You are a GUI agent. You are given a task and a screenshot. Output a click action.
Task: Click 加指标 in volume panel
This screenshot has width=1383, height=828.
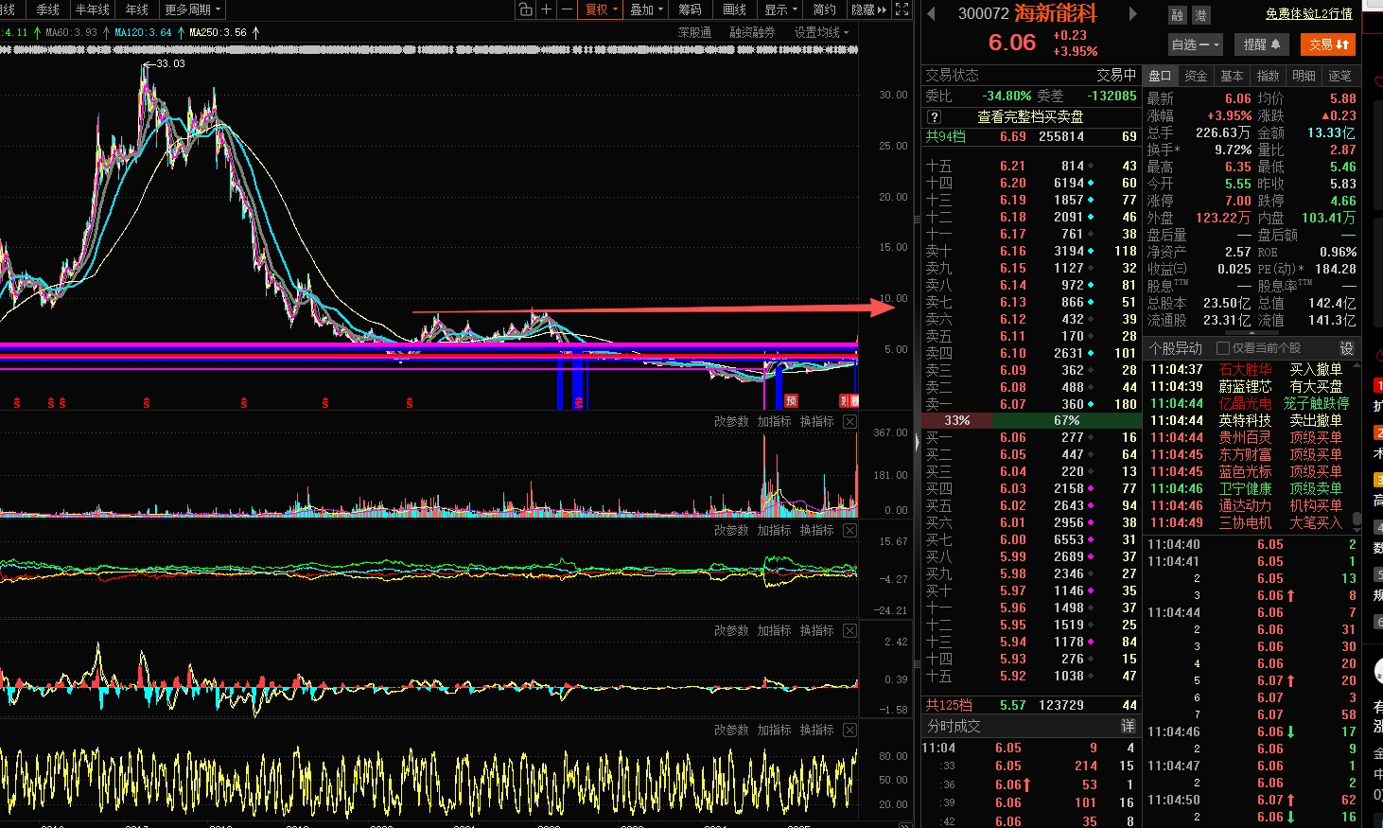774,422
